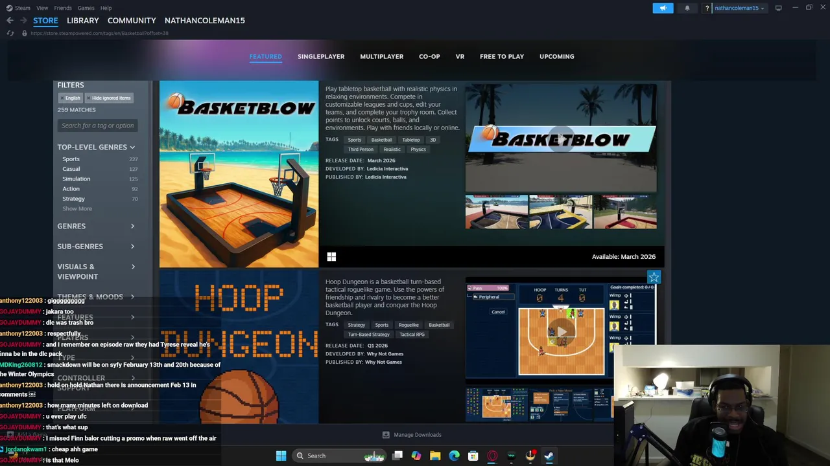Screen dimensions: 830x466
Task: Select the Co-op category tab
Action: (429, 56)
